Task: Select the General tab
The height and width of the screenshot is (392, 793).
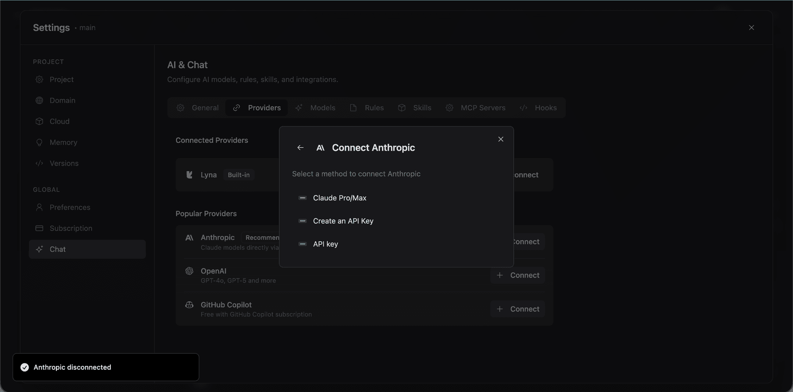Action: tap(197, 107)
